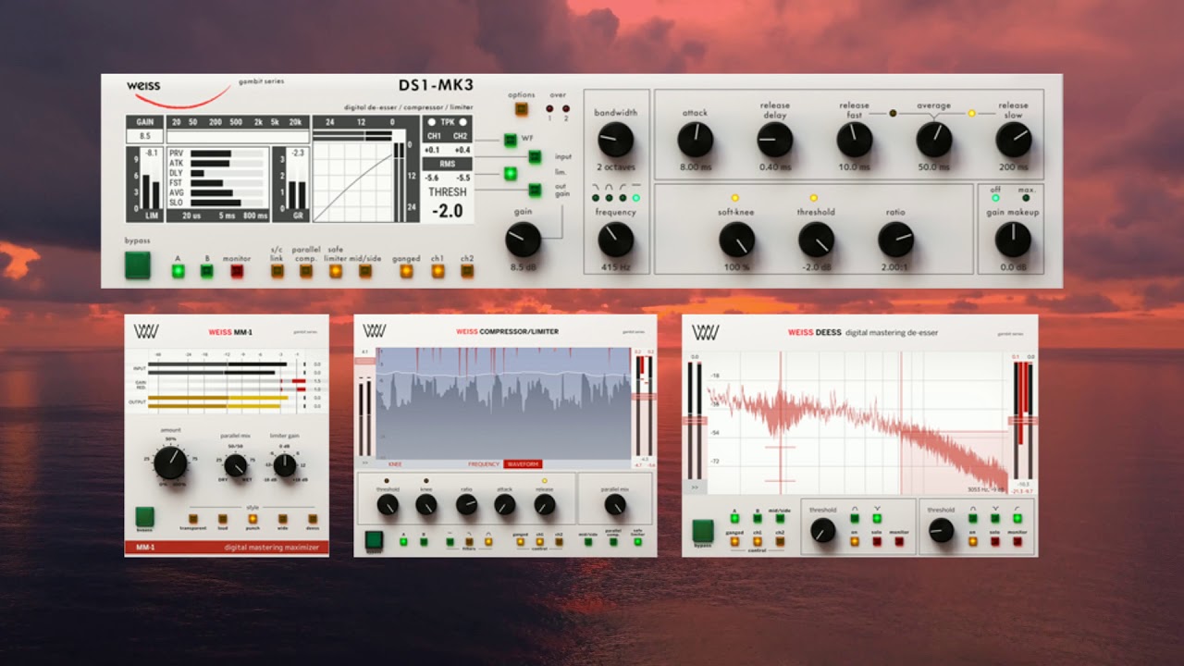
Task: Toggle the monitor button on DS1-MK3
Action: (x=237, y=271)
